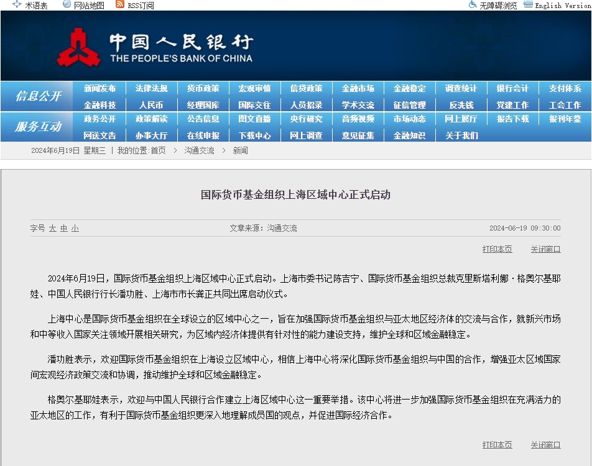Go to 反洗钱 section
The width and height of the screenshot is (592, 466).
point(461,105)
